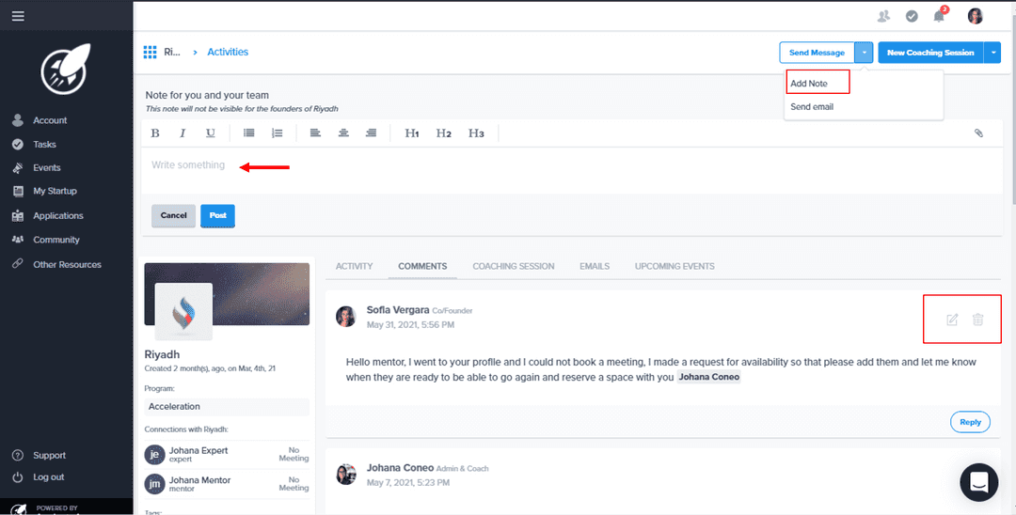The height and width of the screenshot is (515, 1016).
Task: Insert a bulleted list
Action: point(248,133)
